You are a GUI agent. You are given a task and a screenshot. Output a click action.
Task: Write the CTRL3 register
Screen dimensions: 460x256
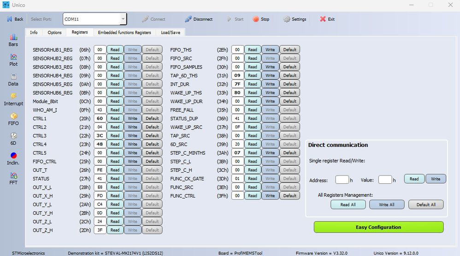(x=133, y=136)
